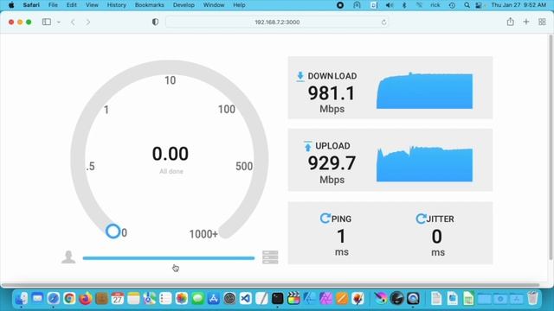Click the 981.1 download speed value
Viewport: 554px width, 311px height.
[x=332, y=93]
